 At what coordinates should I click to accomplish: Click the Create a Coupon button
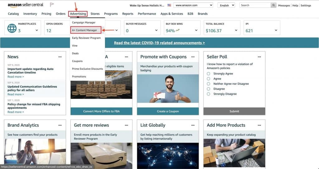point(168,111)
